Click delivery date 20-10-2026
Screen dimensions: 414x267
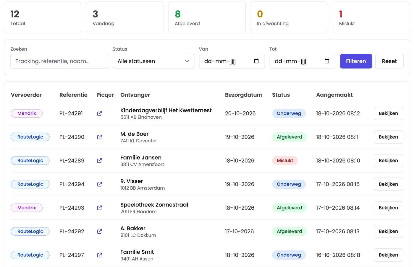pyautogui.click(x=240, y=113)
